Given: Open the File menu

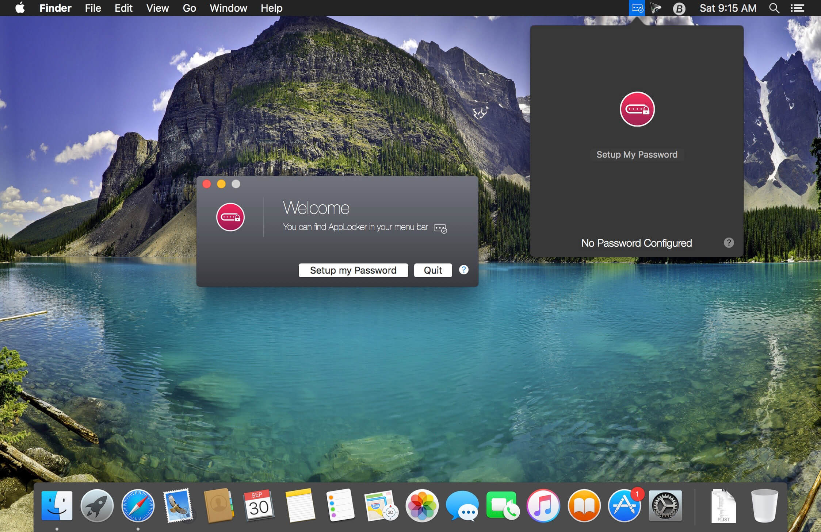Looking at the screenshot, I should click(93, 8).
